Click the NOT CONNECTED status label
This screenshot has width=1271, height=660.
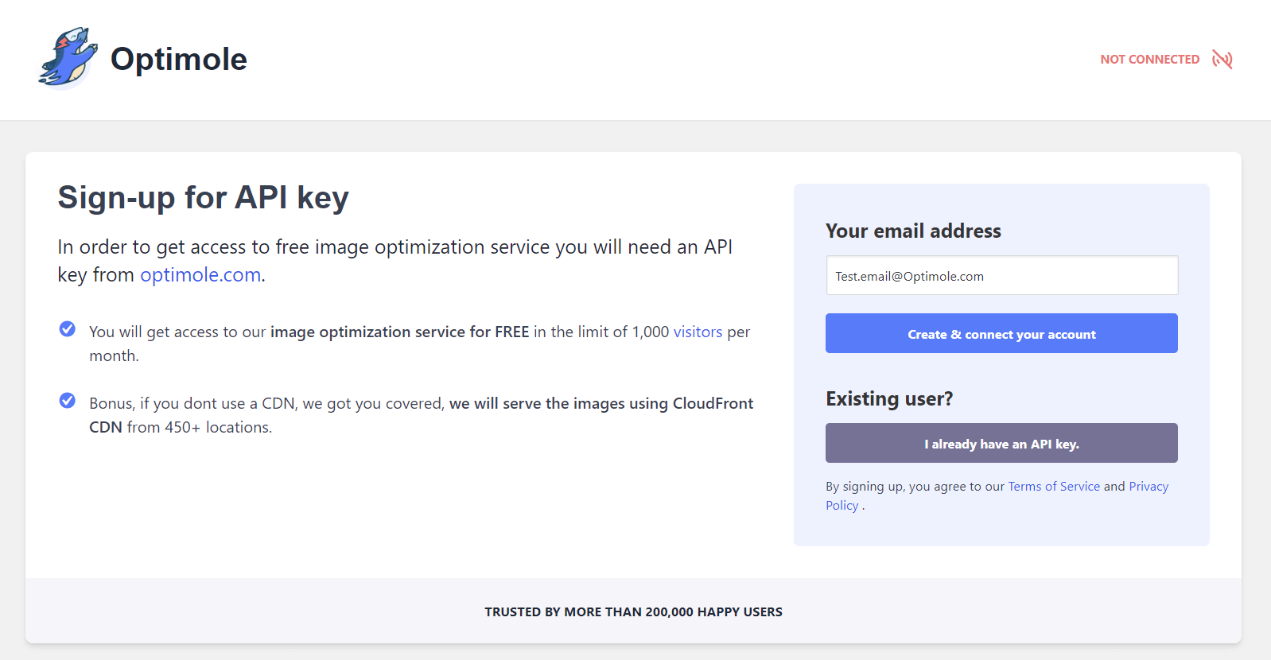(1149, 60)
